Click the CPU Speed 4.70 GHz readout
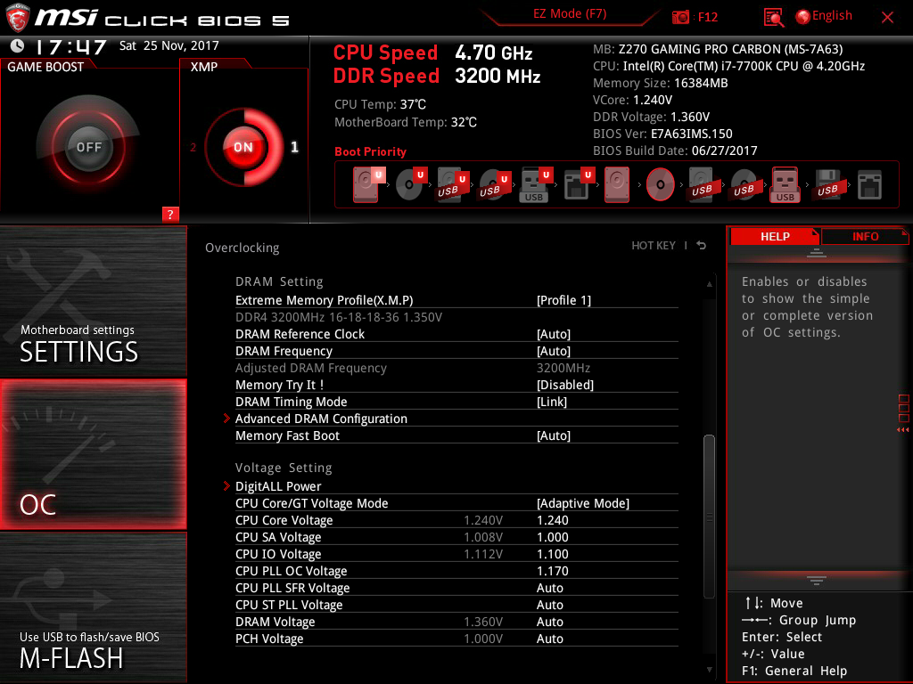913x684 pixels. (x=432, y=53)
